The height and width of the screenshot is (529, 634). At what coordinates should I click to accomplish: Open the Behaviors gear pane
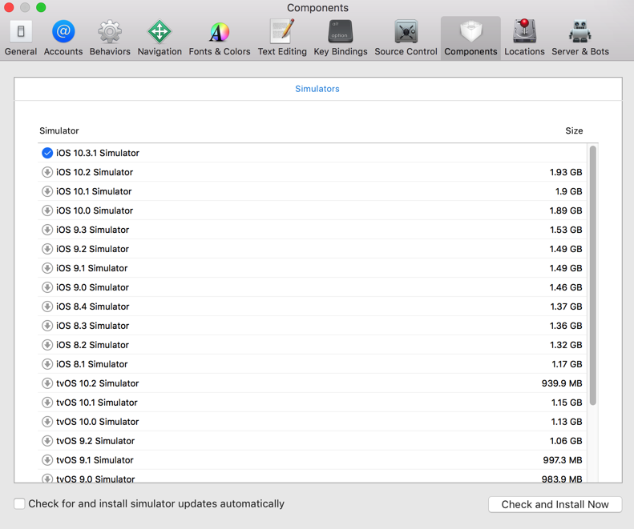coord(110,38)
